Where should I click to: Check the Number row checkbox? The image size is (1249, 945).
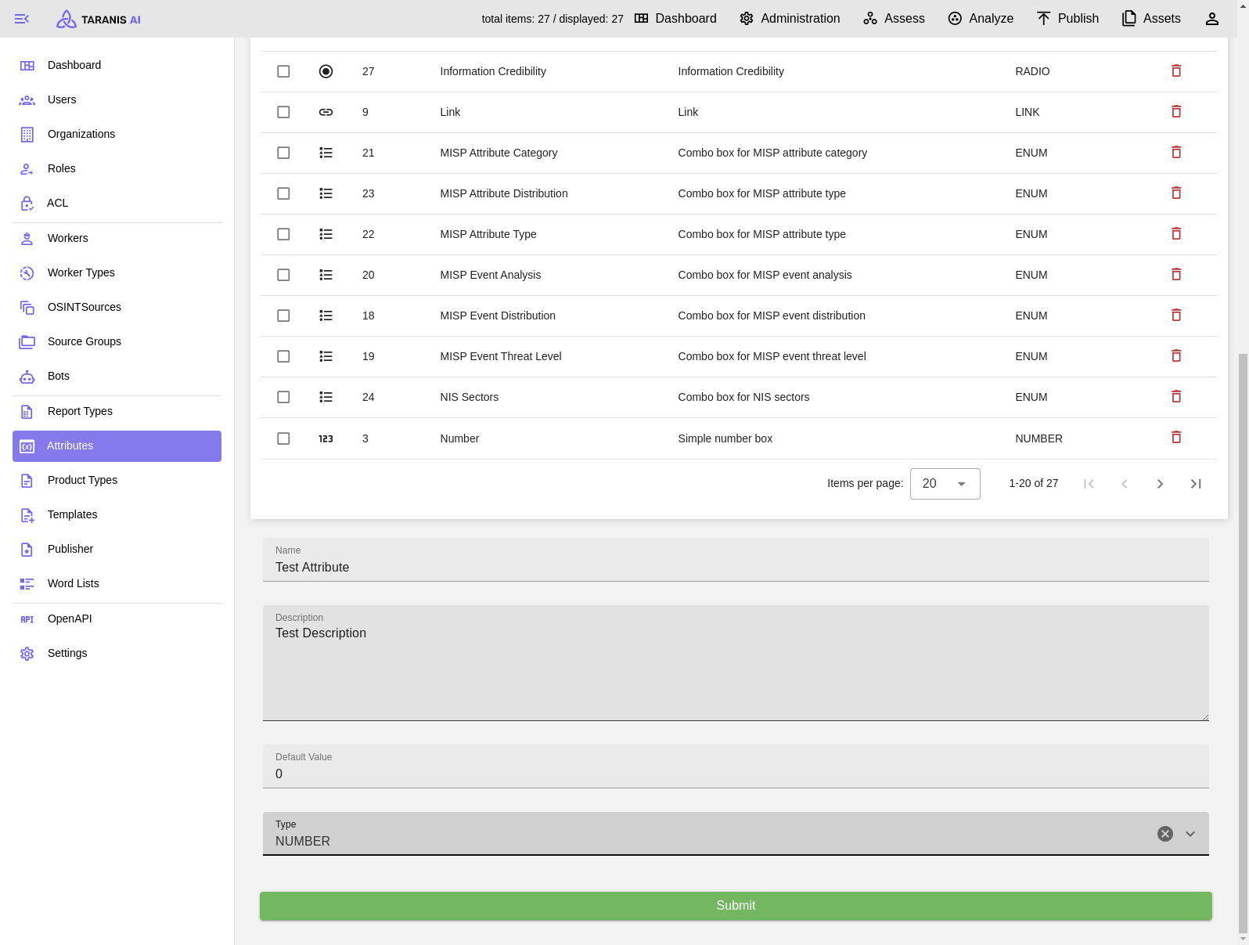click(x=283, y=438)
